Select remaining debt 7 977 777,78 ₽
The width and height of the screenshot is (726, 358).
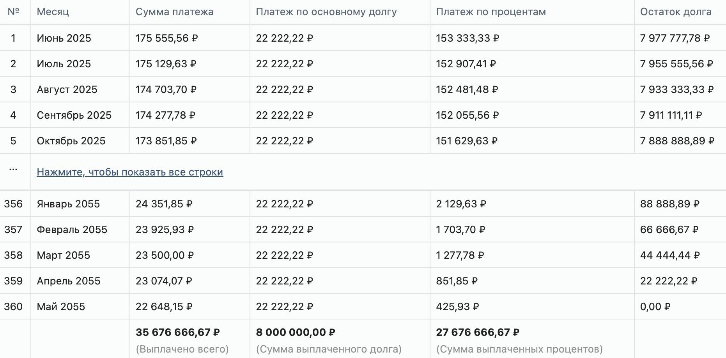pyautogui.click(x=675, y=38)
